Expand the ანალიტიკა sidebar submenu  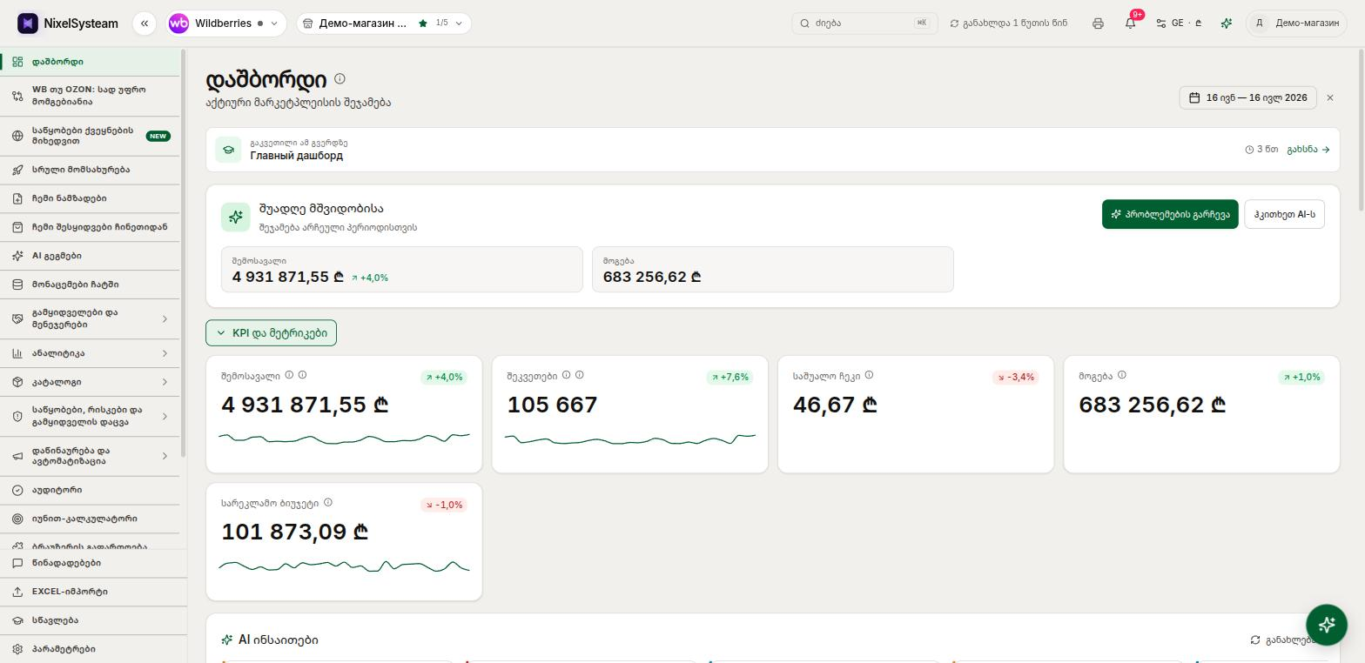(x=90, y=353)
